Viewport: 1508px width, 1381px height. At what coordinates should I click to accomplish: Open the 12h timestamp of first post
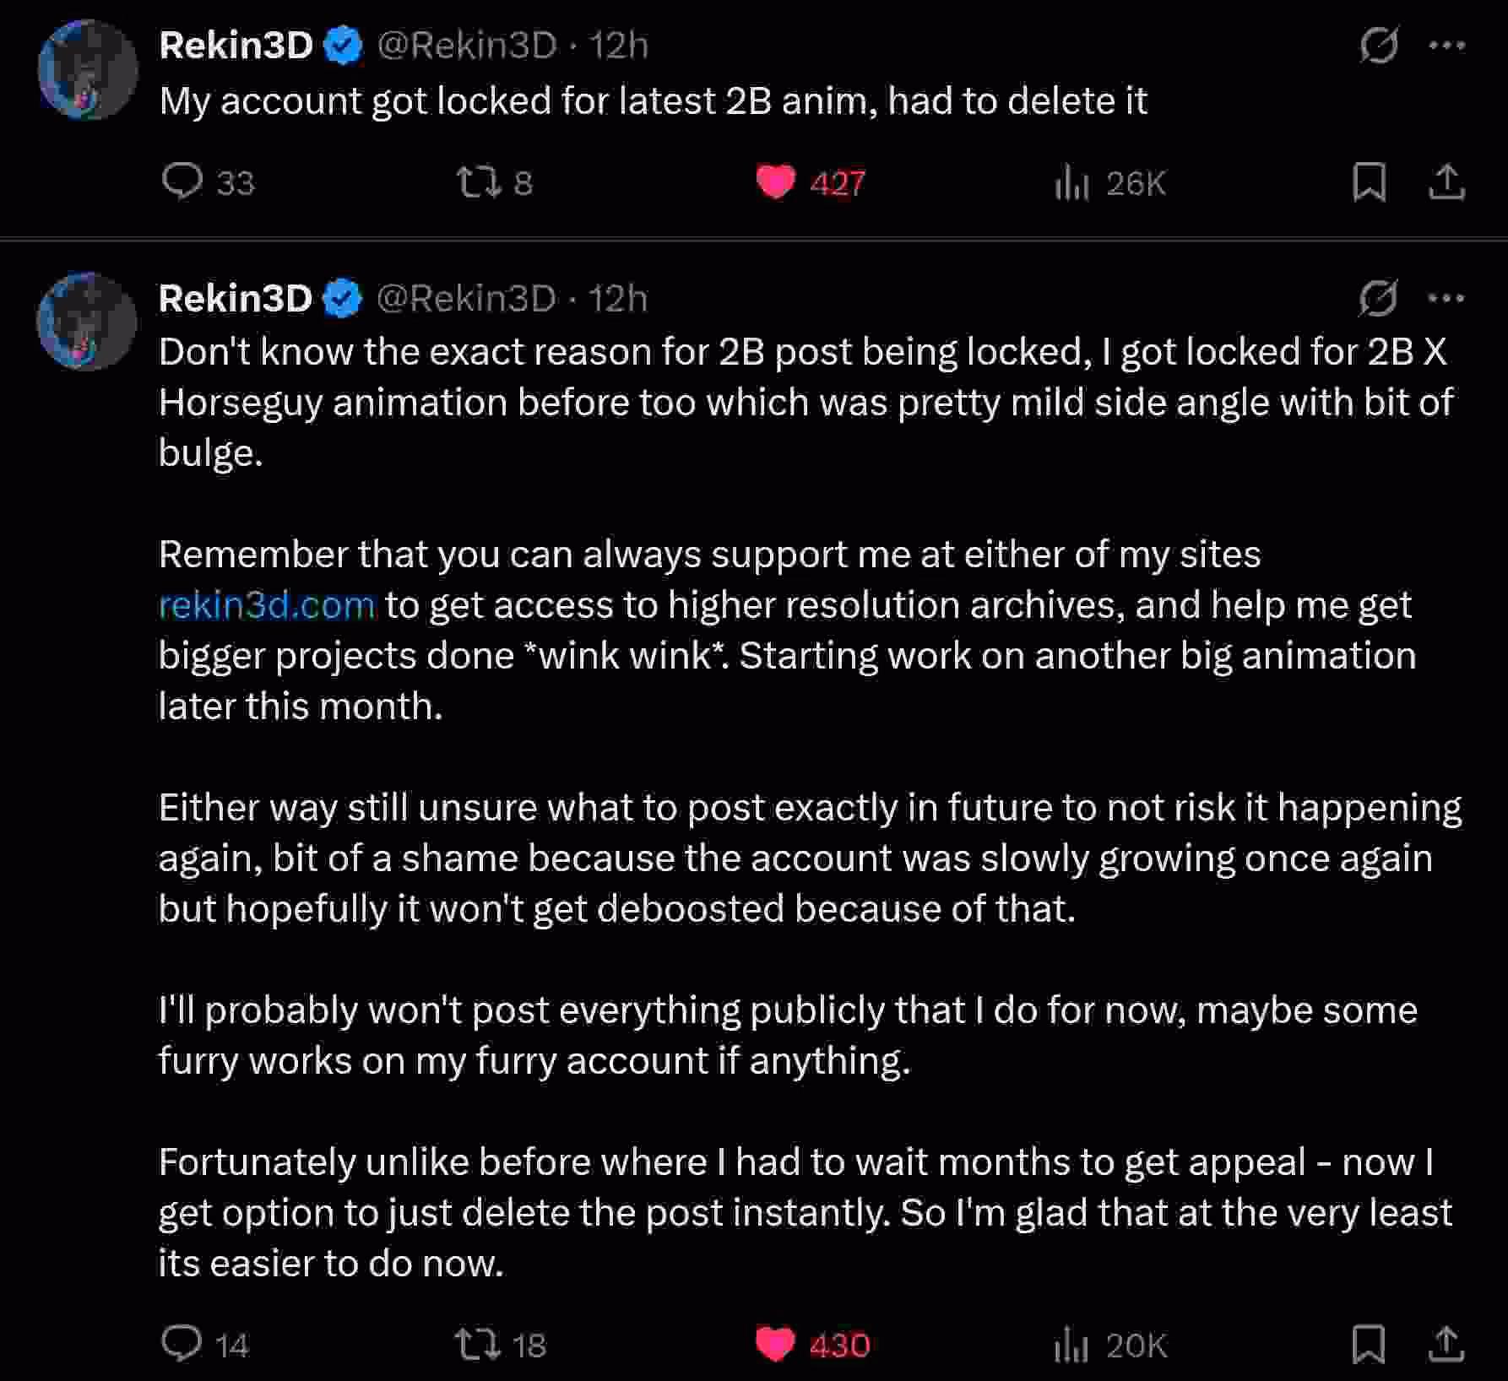tap(619, 46)
